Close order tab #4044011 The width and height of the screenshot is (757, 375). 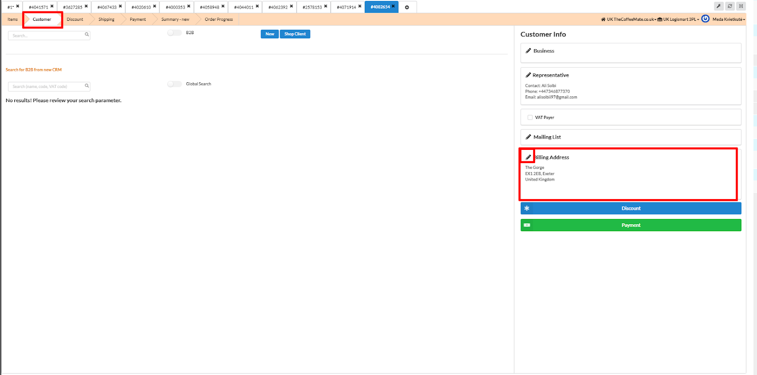(257, 6)
